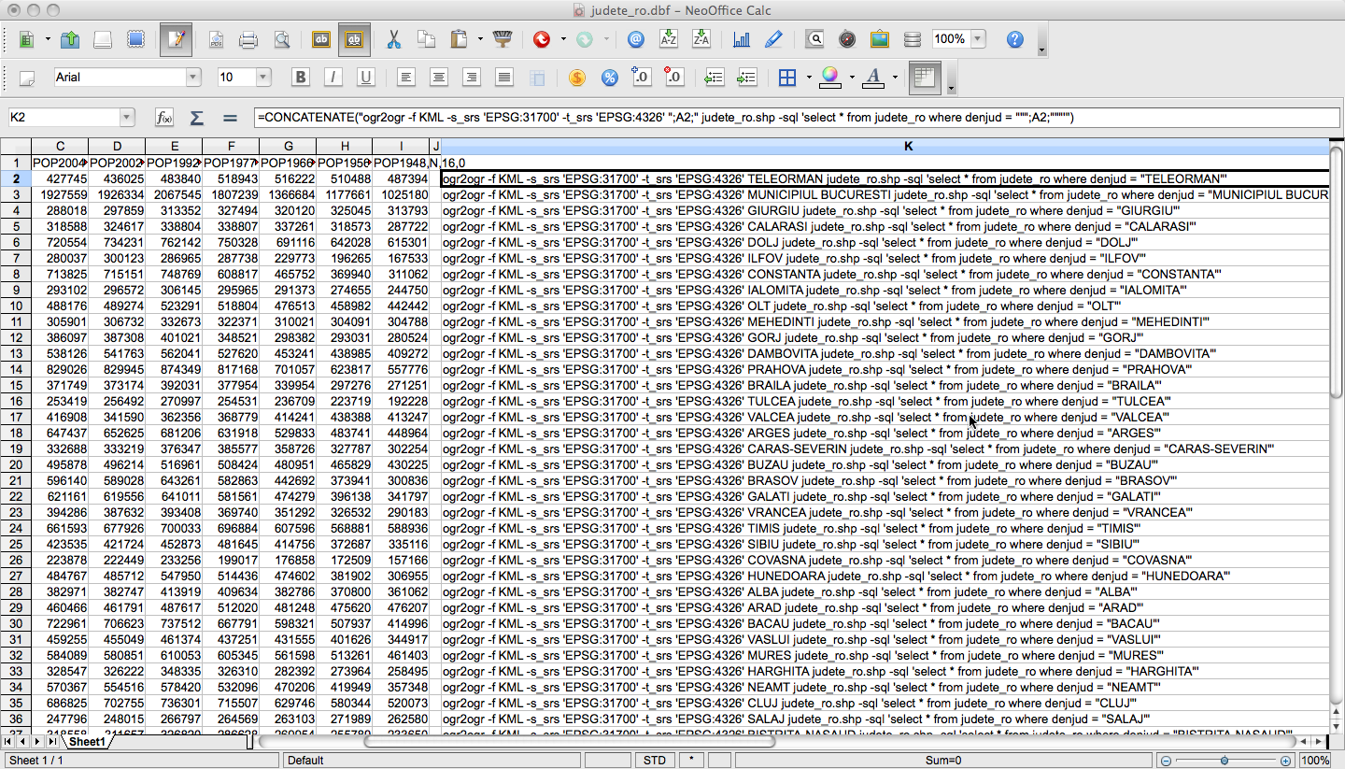The image size is (1345, 769).
Task: Open Find & Replace
Action: tap(815, 39)
